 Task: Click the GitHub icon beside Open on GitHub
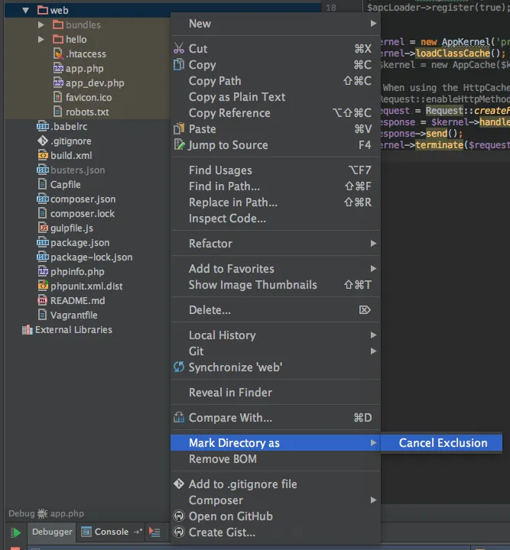pyautogui.click(x=180, y=516)
